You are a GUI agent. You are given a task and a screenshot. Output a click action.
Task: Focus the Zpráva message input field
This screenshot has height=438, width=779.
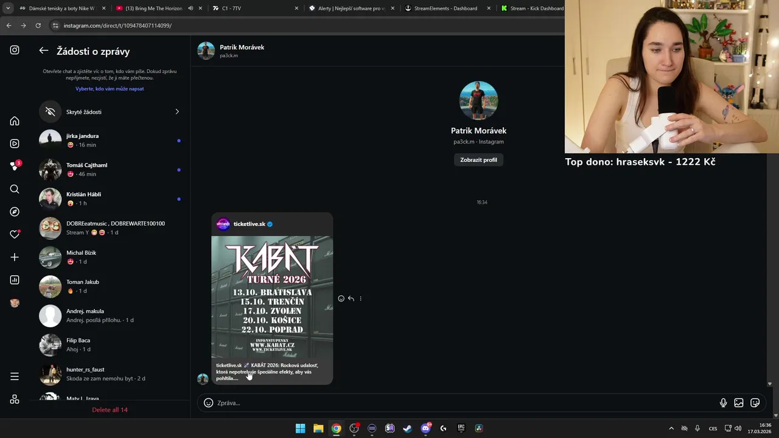(466, 403)
